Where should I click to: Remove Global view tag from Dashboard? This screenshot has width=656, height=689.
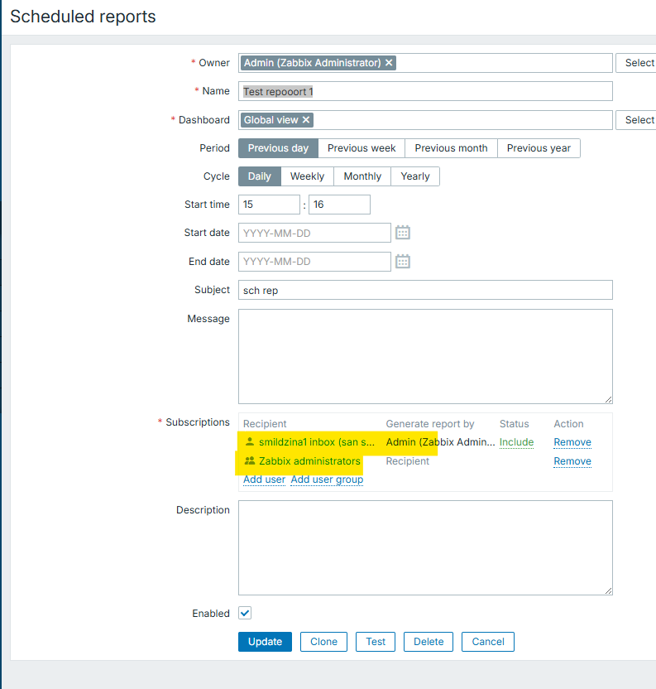pos(306,120)
